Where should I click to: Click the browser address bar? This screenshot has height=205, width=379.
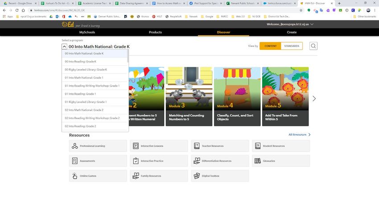[x=165, y=10]
